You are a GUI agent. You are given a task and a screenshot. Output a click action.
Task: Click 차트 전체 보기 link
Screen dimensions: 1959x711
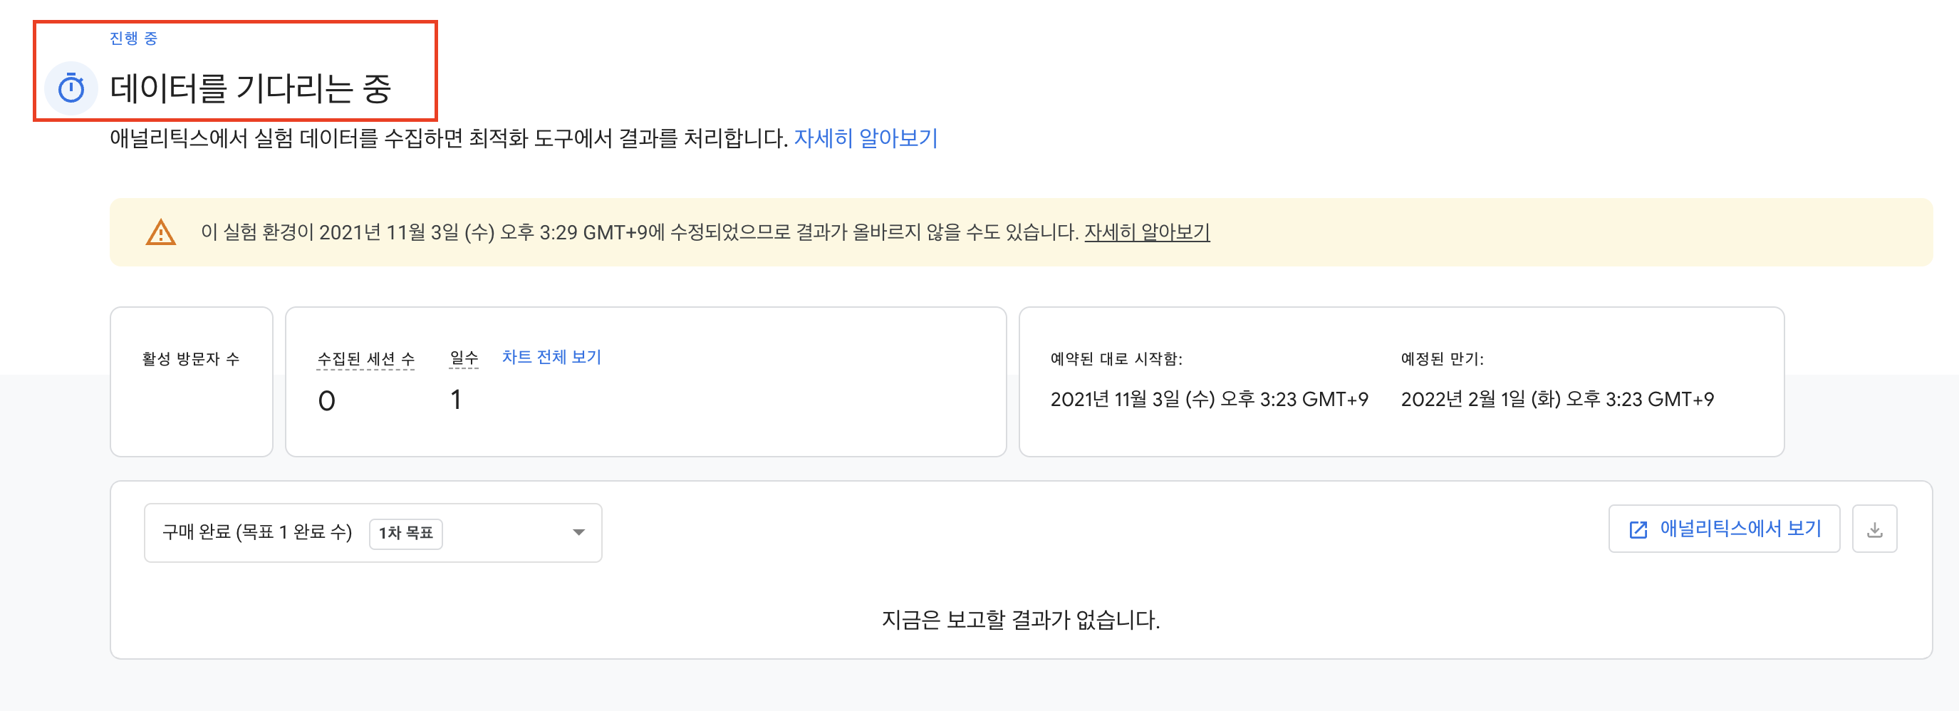tap(551, 357)
